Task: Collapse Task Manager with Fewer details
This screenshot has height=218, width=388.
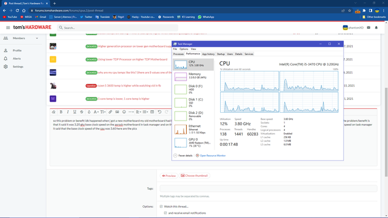Action: click(x=183, y=156)
